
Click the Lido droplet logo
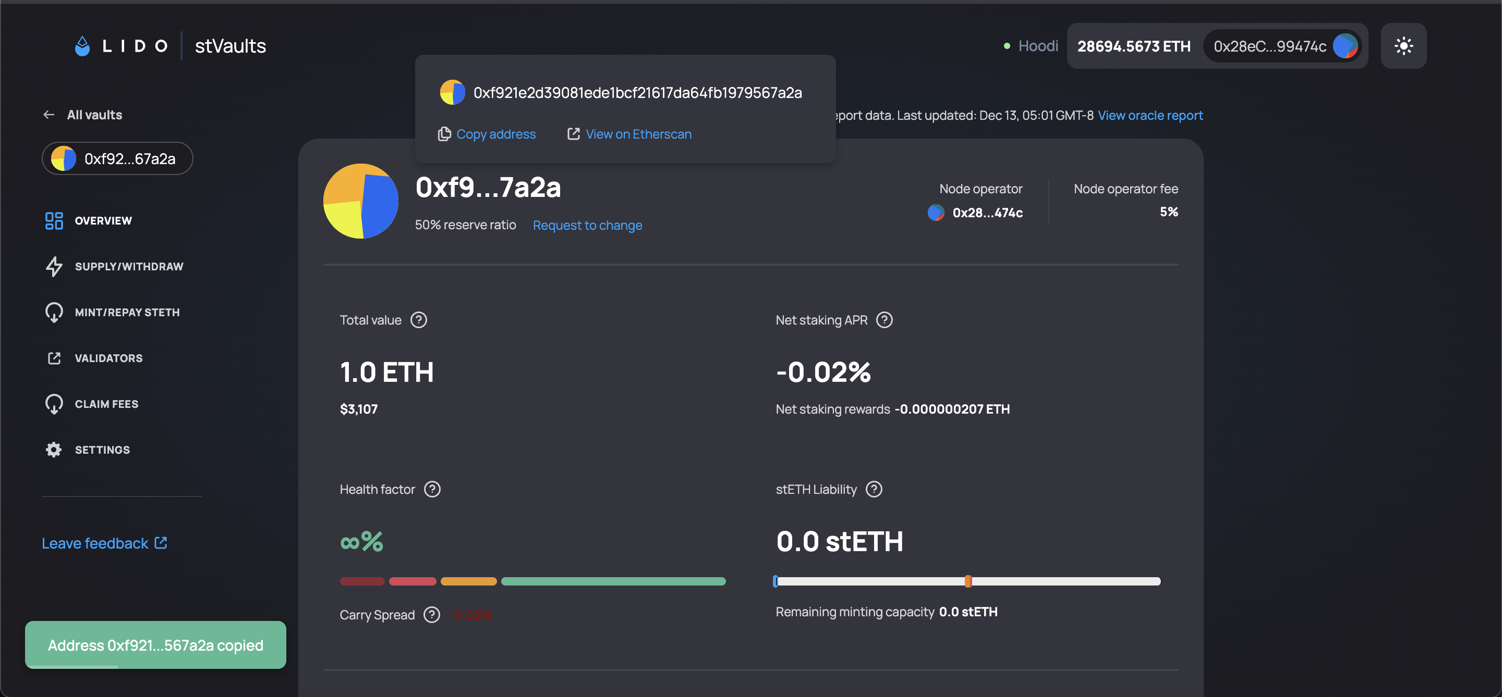pos(82,46)
